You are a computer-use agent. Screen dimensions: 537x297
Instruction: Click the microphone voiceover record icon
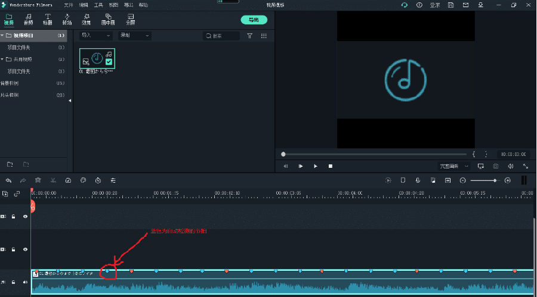418,180
